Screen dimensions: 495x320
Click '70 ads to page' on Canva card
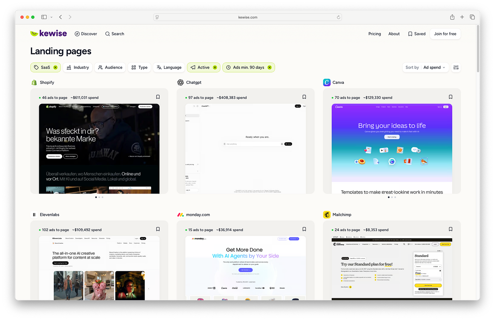click(347, 98)
